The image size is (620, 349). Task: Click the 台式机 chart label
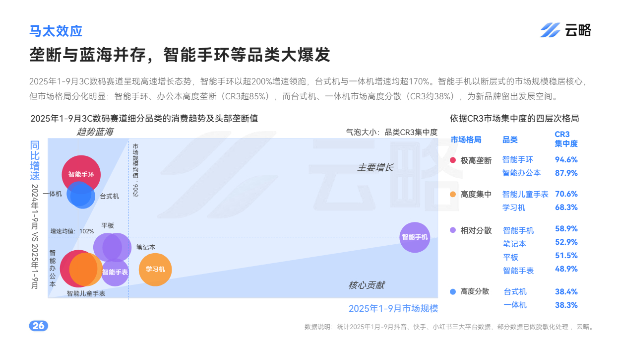point(110,196)
